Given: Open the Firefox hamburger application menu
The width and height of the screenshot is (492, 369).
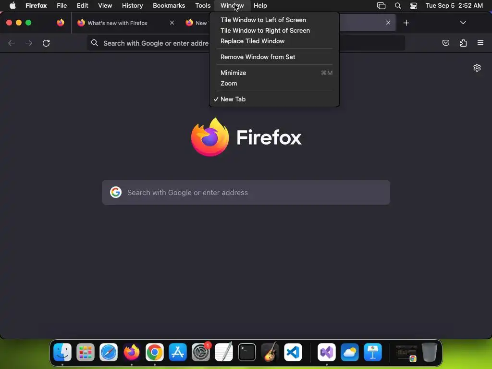Looking at the screenshot, I should [x=480, y=43].
